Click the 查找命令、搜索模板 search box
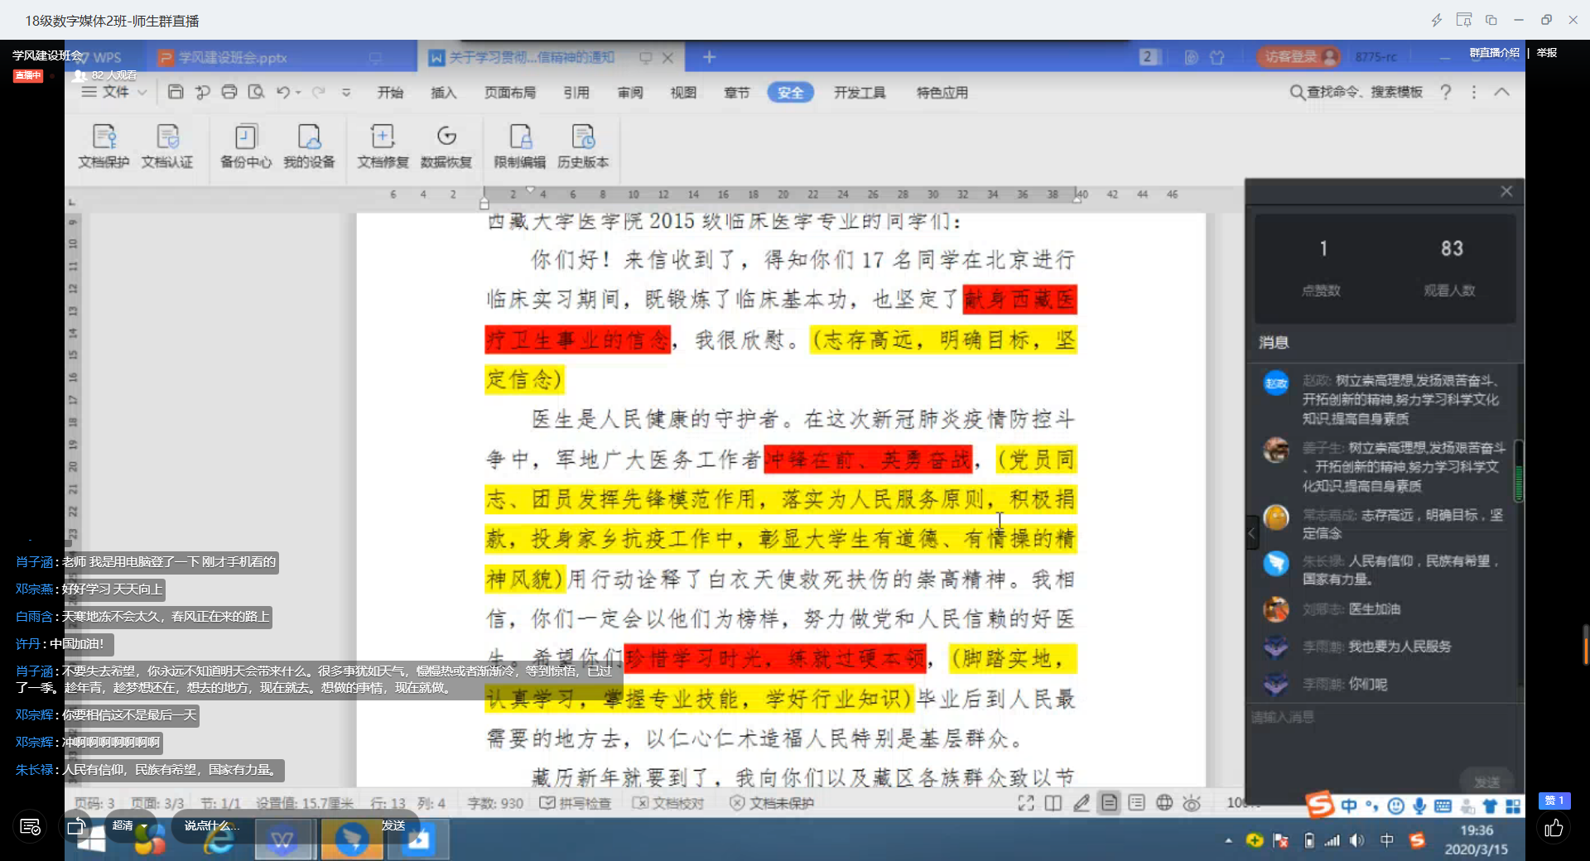Screen dimensions: 1590x861 (x=1356, y=92)
